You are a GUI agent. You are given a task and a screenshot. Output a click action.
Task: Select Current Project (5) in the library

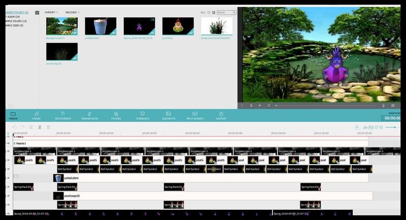[x=17, y=12]
